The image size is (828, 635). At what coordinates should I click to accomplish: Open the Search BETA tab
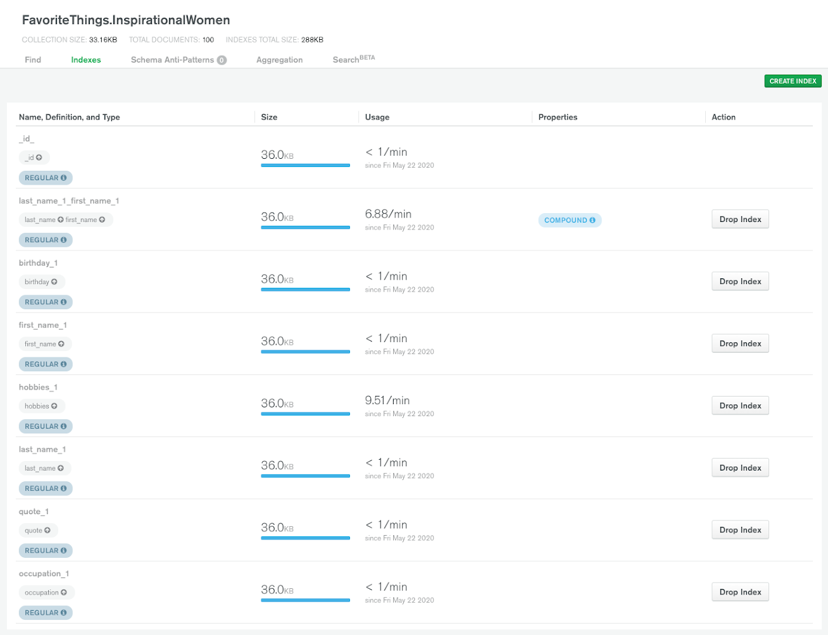[x=354, y=59]
